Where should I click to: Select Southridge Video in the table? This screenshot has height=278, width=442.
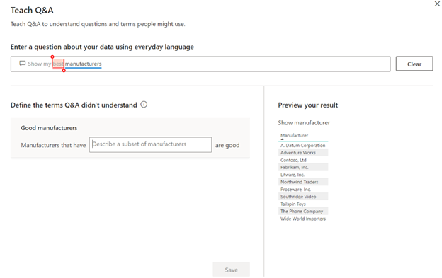point(303,197)
